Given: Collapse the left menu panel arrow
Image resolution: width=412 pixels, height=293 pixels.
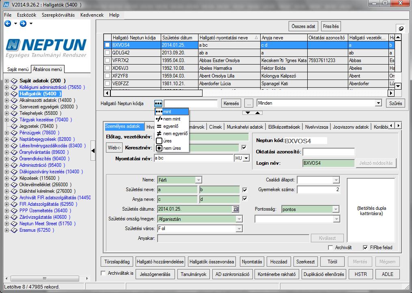Looking at the screenshot, I should pyautogui.click(x=93, y=151).
